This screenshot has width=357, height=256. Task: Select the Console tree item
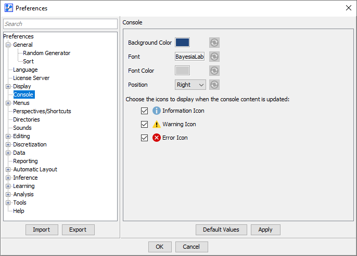tap(23, 95)
